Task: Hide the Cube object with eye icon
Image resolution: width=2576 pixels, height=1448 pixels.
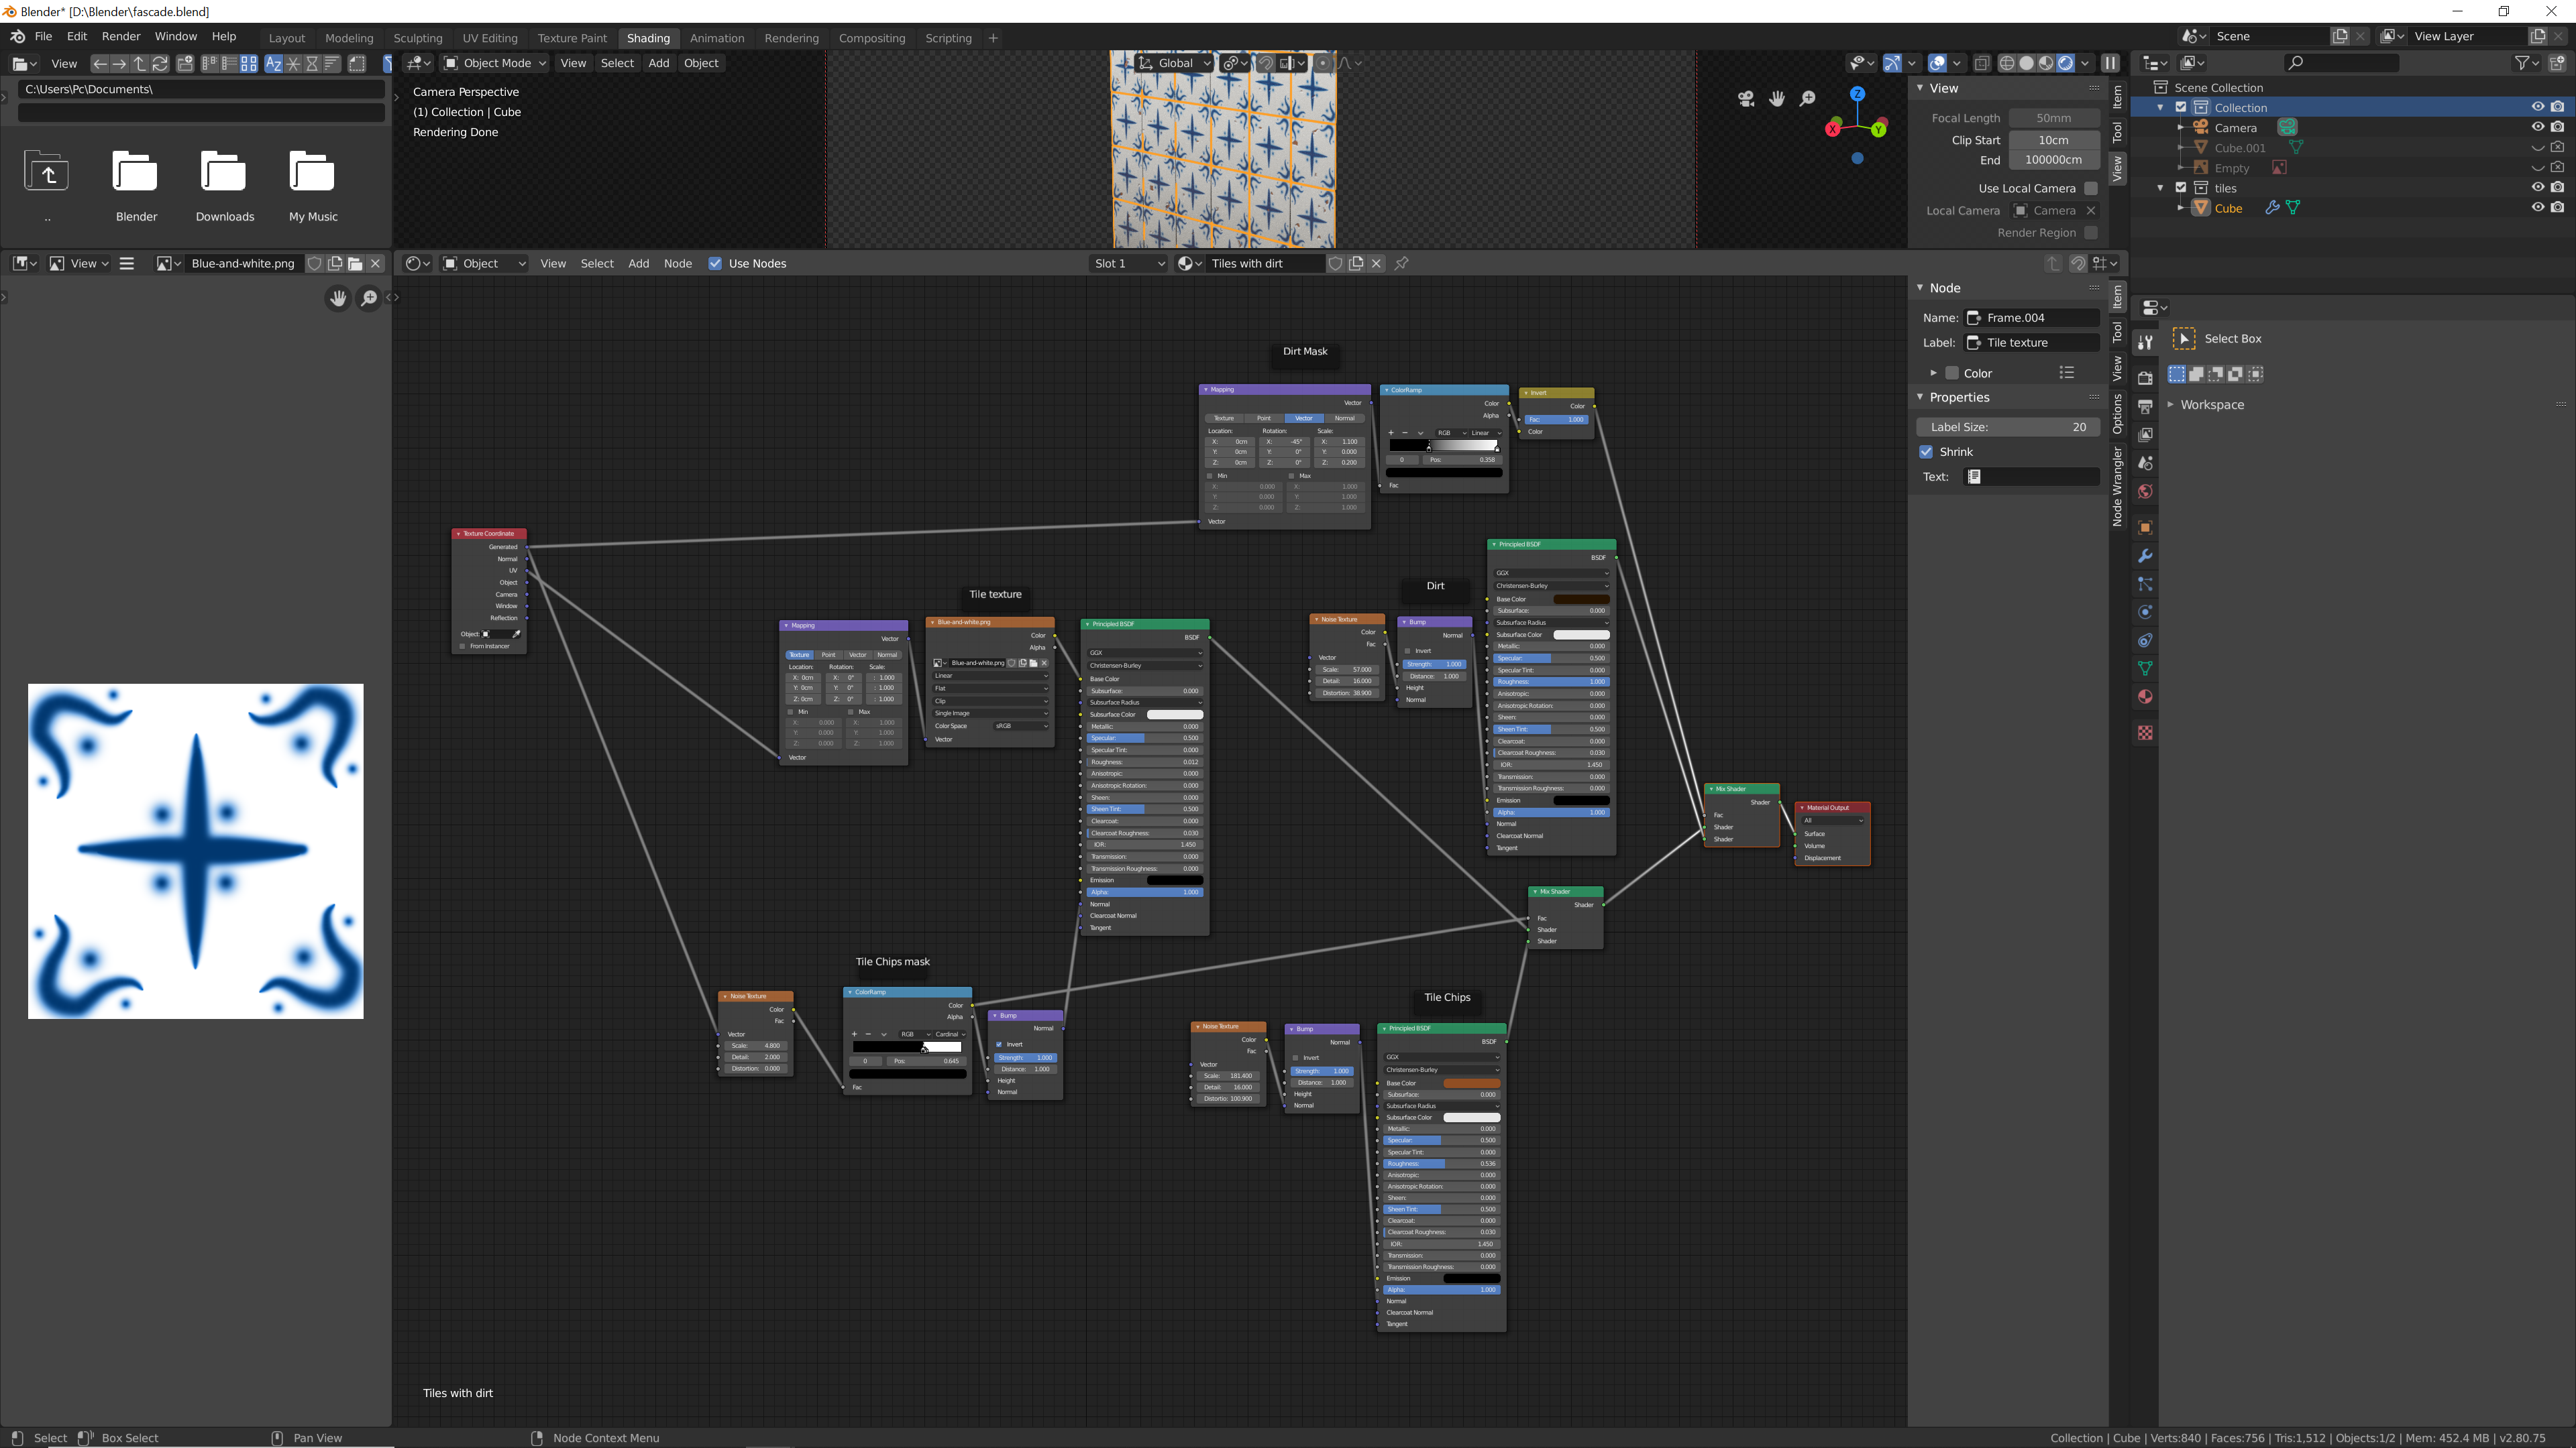Action: point(2538,208)
